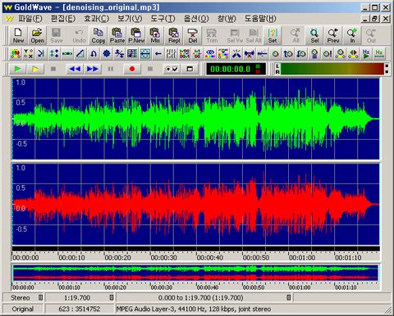Click the 0.000 to 1:19.700 selection text
Image resolution: width=394 pixels, height=316 pixels.
pyautogui.click(x=200, y=298)
